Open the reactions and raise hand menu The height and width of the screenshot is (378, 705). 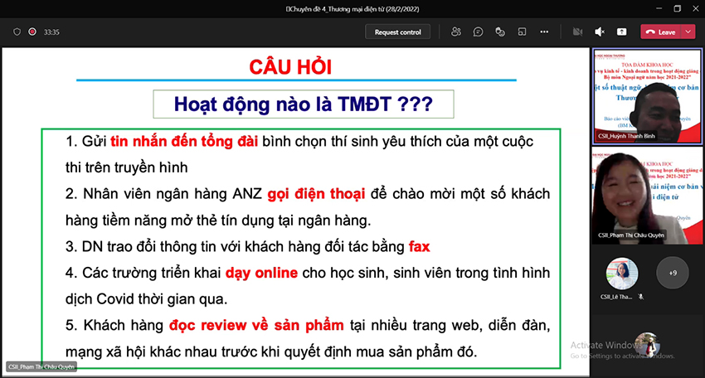(x=500, y=31)
